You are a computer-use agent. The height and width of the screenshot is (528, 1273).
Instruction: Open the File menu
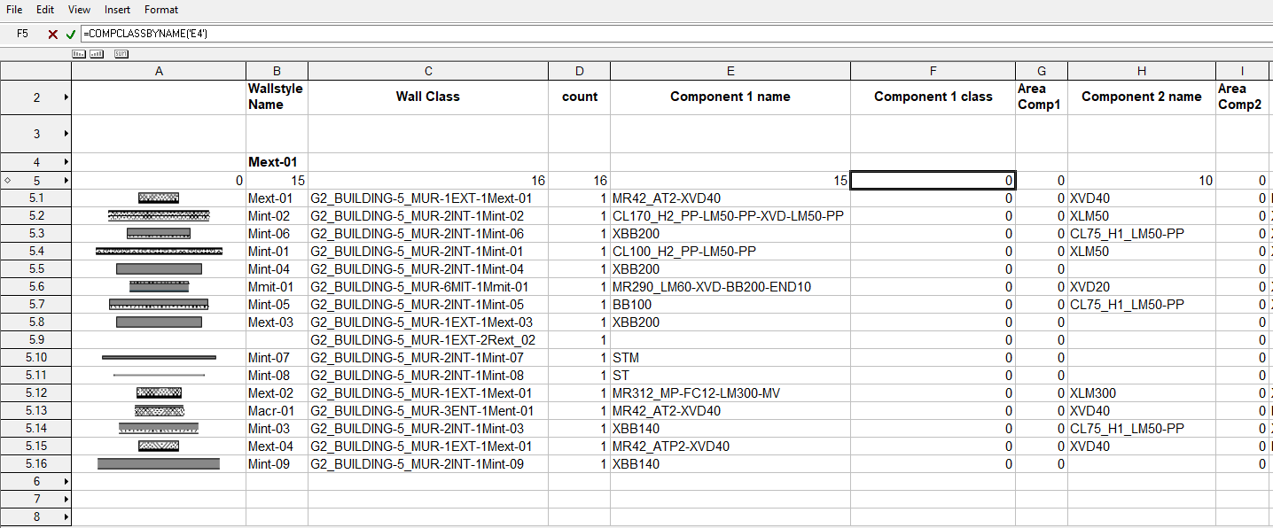coord(14,10)
